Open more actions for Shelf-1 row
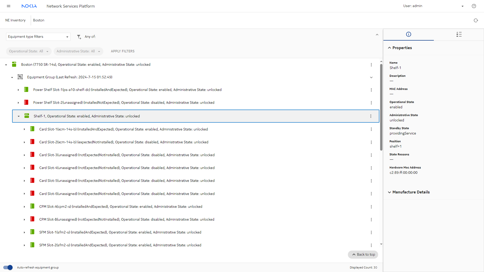The width and height of the screenshot is (484, 272). pos(371,116)
